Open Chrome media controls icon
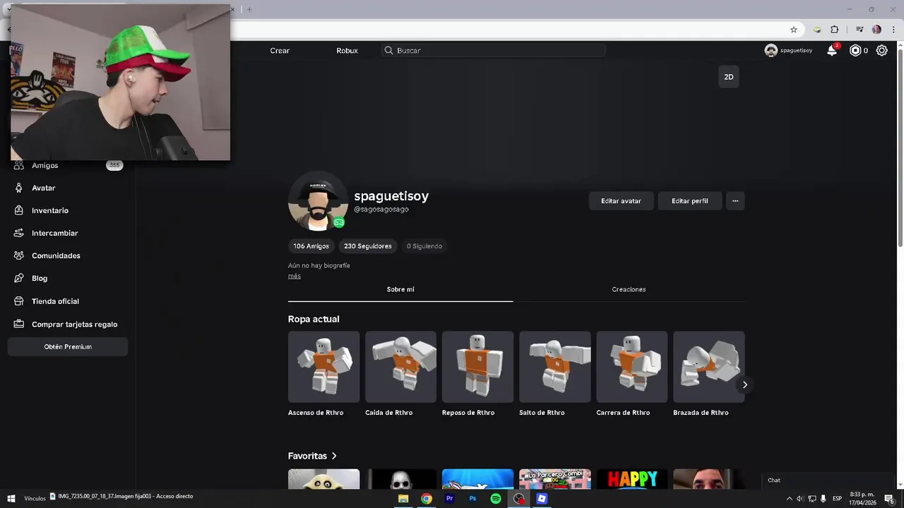This screenshot has width=904, height=508. tap(860, 30)
